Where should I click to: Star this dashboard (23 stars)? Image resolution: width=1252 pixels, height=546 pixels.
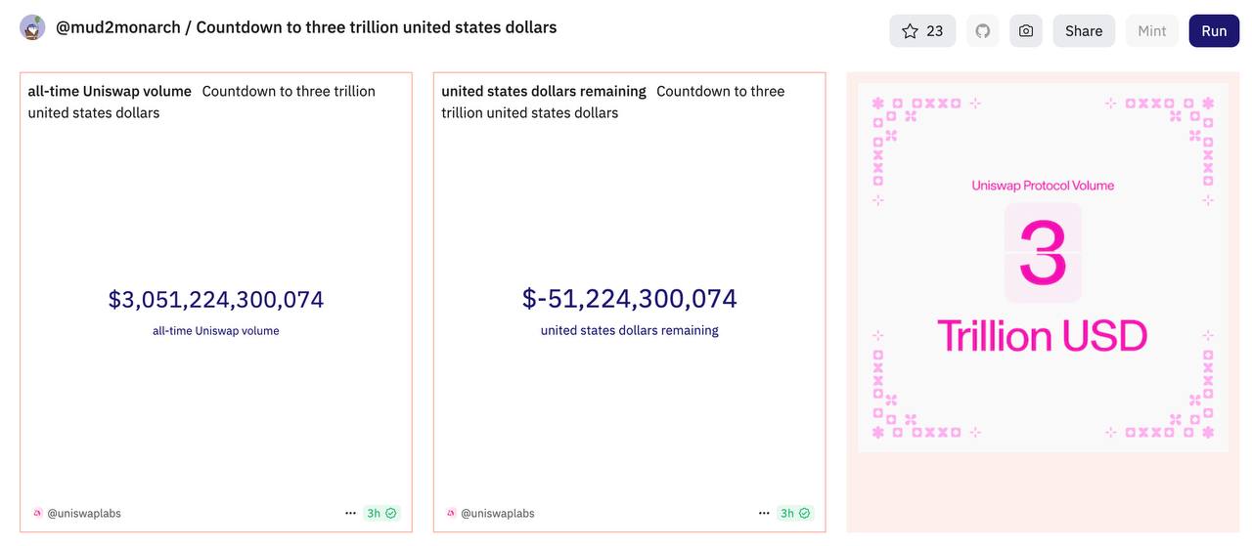[921, 31]
